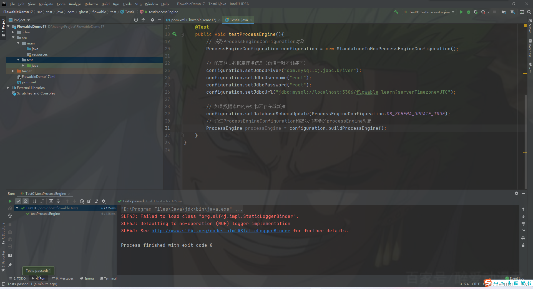The width and height of the screenshot is (533, 289).
Task: Rerun tests with the Run panel play button
Action: coord(10,201)
